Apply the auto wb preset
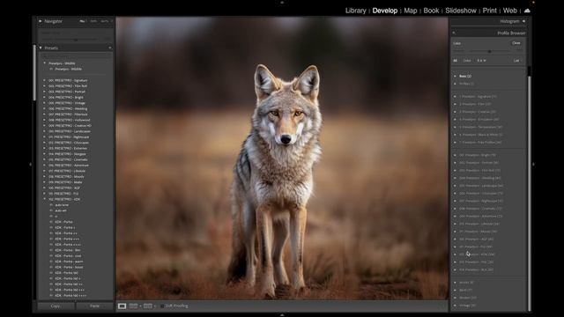The width and height of the screenshot is (564, 317). [61, 210]
